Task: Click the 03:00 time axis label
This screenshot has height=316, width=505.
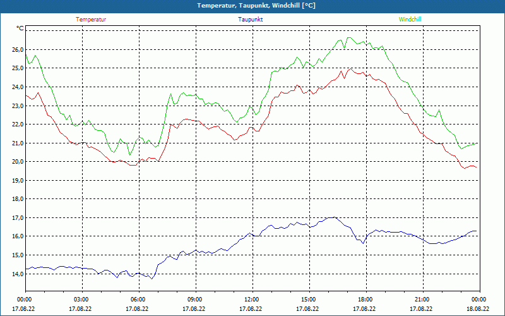Action: coord(82,300)
